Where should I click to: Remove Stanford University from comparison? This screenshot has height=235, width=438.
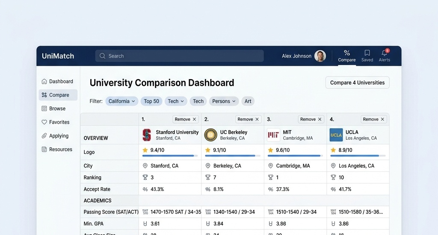(x=186, y=119)
